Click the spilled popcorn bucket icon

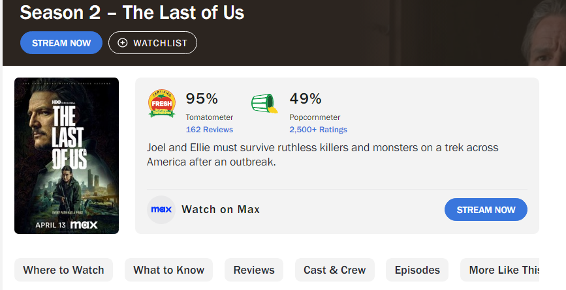(264, 104)
